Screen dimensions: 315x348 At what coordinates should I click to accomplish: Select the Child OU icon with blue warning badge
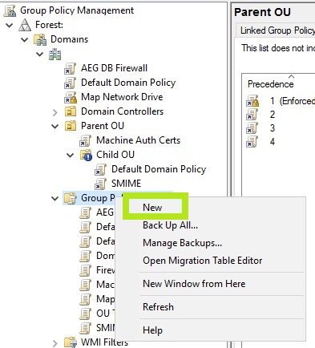(x=86, y=155)
